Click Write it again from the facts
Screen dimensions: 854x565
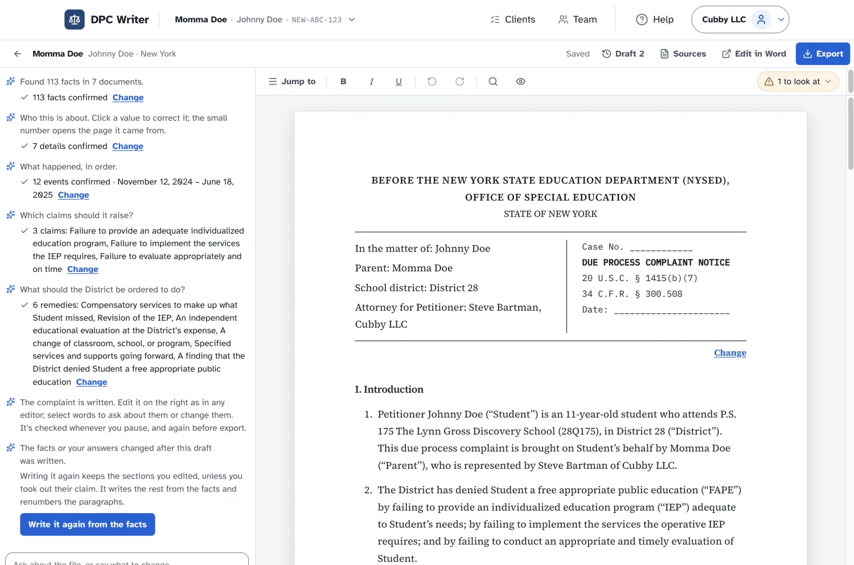(88, 525)
